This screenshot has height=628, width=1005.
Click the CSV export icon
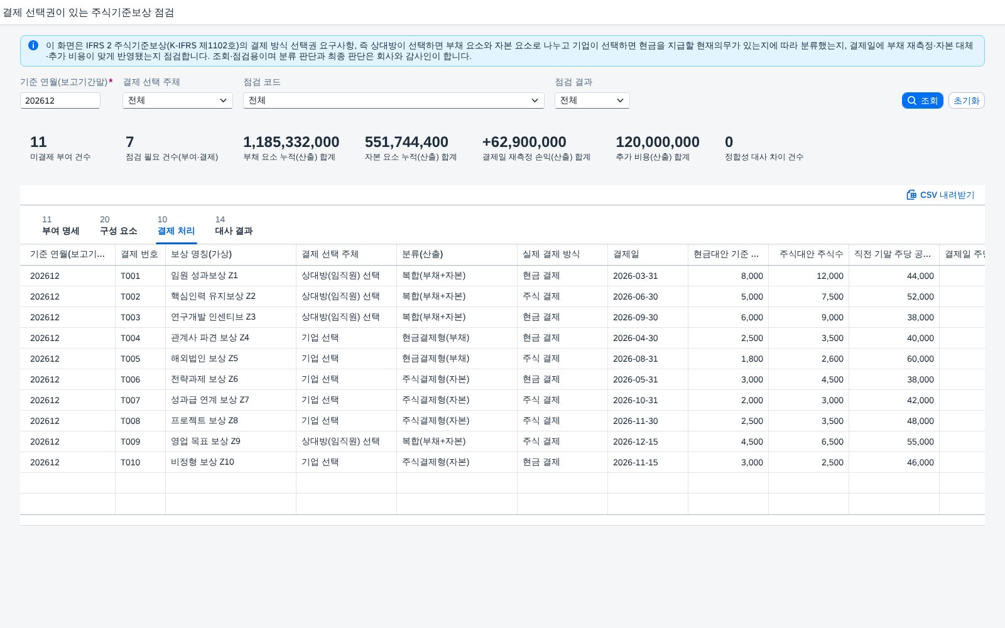tap(911, 195)
